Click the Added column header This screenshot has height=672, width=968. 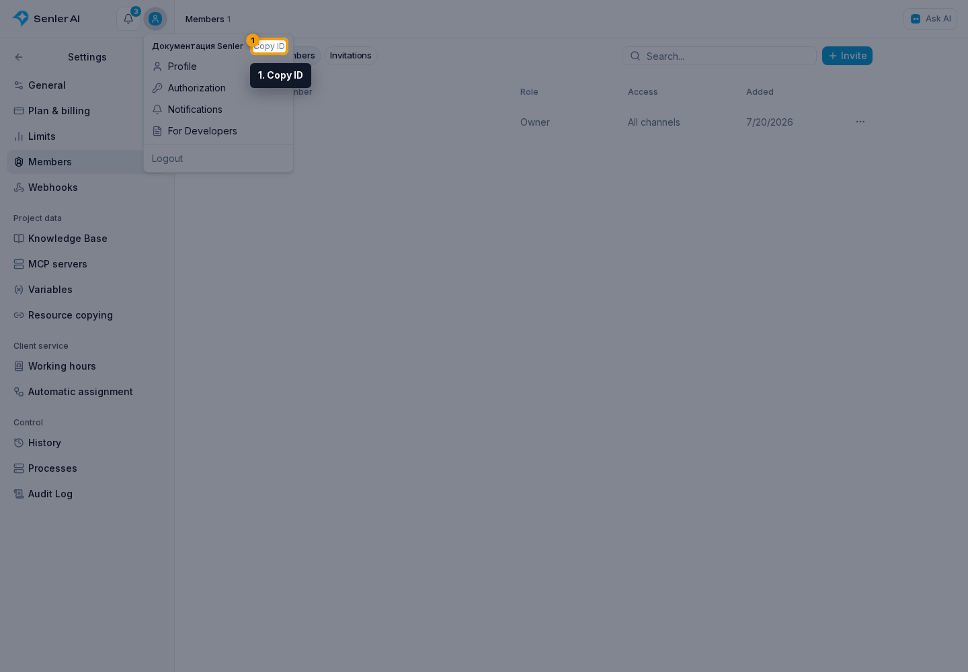(760, 92)
